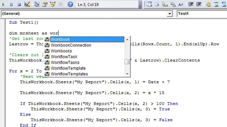The width and height of the screenshot is (227, 127).
Task: Click the '.ClearContents' code text
Action: click(181, 60)
